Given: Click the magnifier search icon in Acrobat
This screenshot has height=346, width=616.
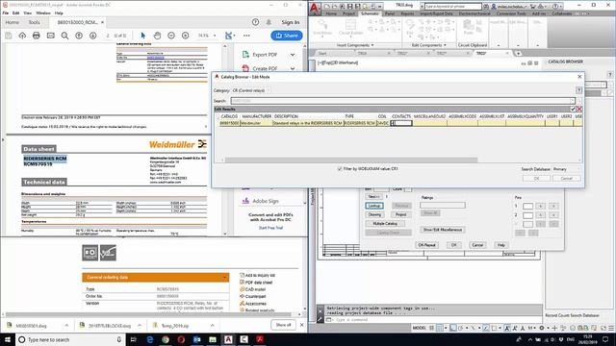Looking at the screenshot, I should pyautogui.click(x=64, y=36).
